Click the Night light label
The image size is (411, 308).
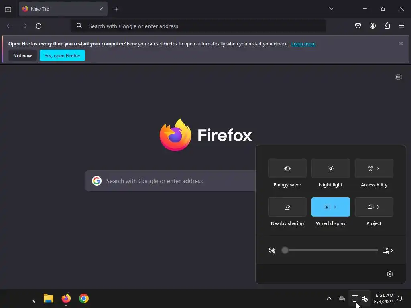[x=331, y=185]
